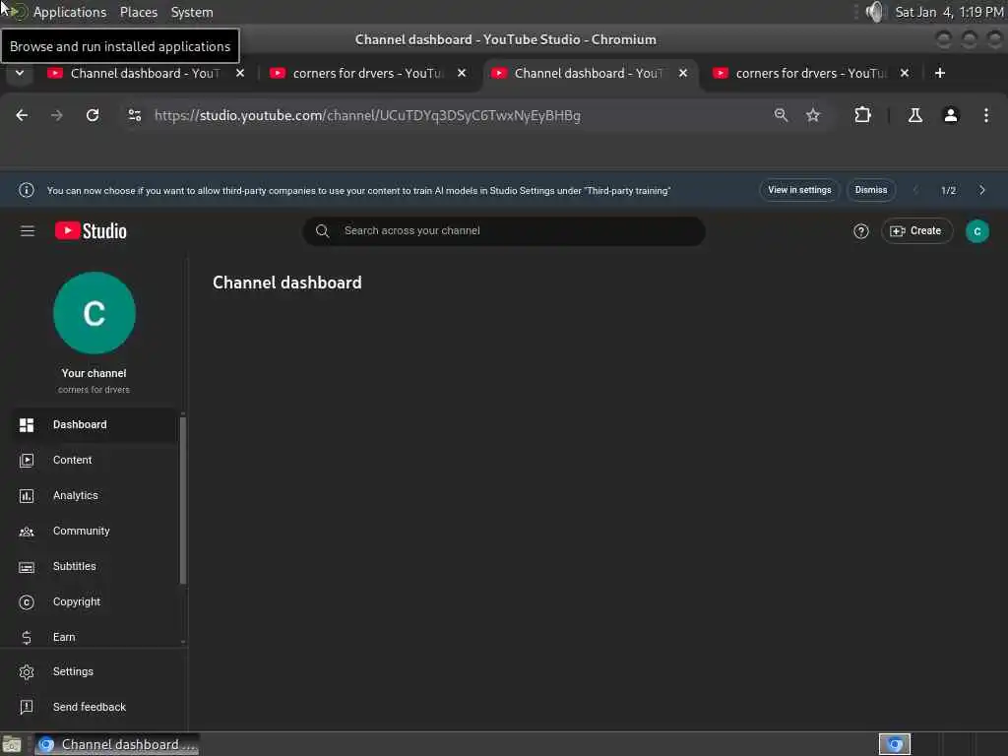Bookmark this page with star icon
Screen dimensions: 1008x756
click(x=813, y=115)
